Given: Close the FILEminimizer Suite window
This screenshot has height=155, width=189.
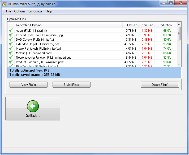Looking at the screenshot, I should tap(181, 3).
